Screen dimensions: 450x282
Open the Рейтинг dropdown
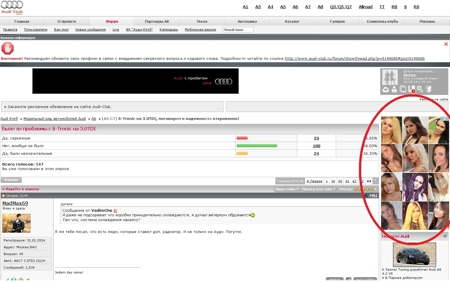358,189
